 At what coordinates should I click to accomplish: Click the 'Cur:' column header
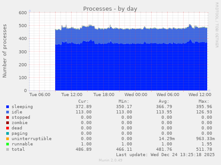click(84, 101)
